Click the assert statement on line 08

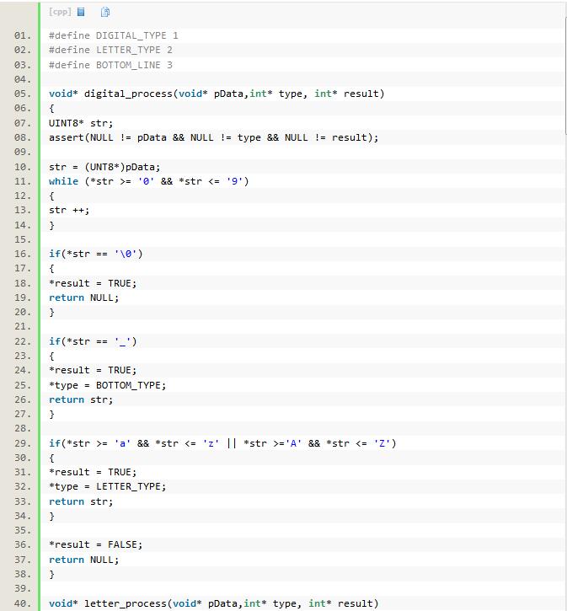point(213,137)
